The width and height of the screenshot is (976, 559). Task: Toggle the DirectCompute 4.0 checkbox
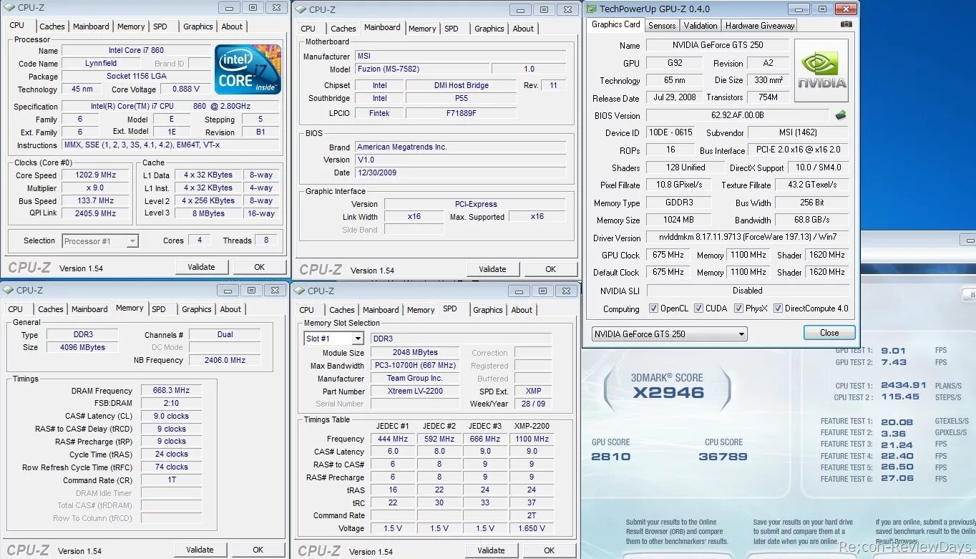(778, 308)
